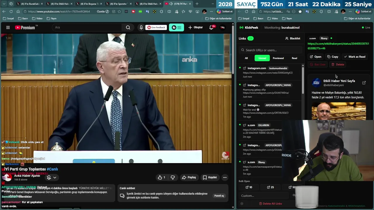Click Paneli aç to open live chat
Viewport: 374px width, 210px height.
pyautogui.click(x=219, y=196)
